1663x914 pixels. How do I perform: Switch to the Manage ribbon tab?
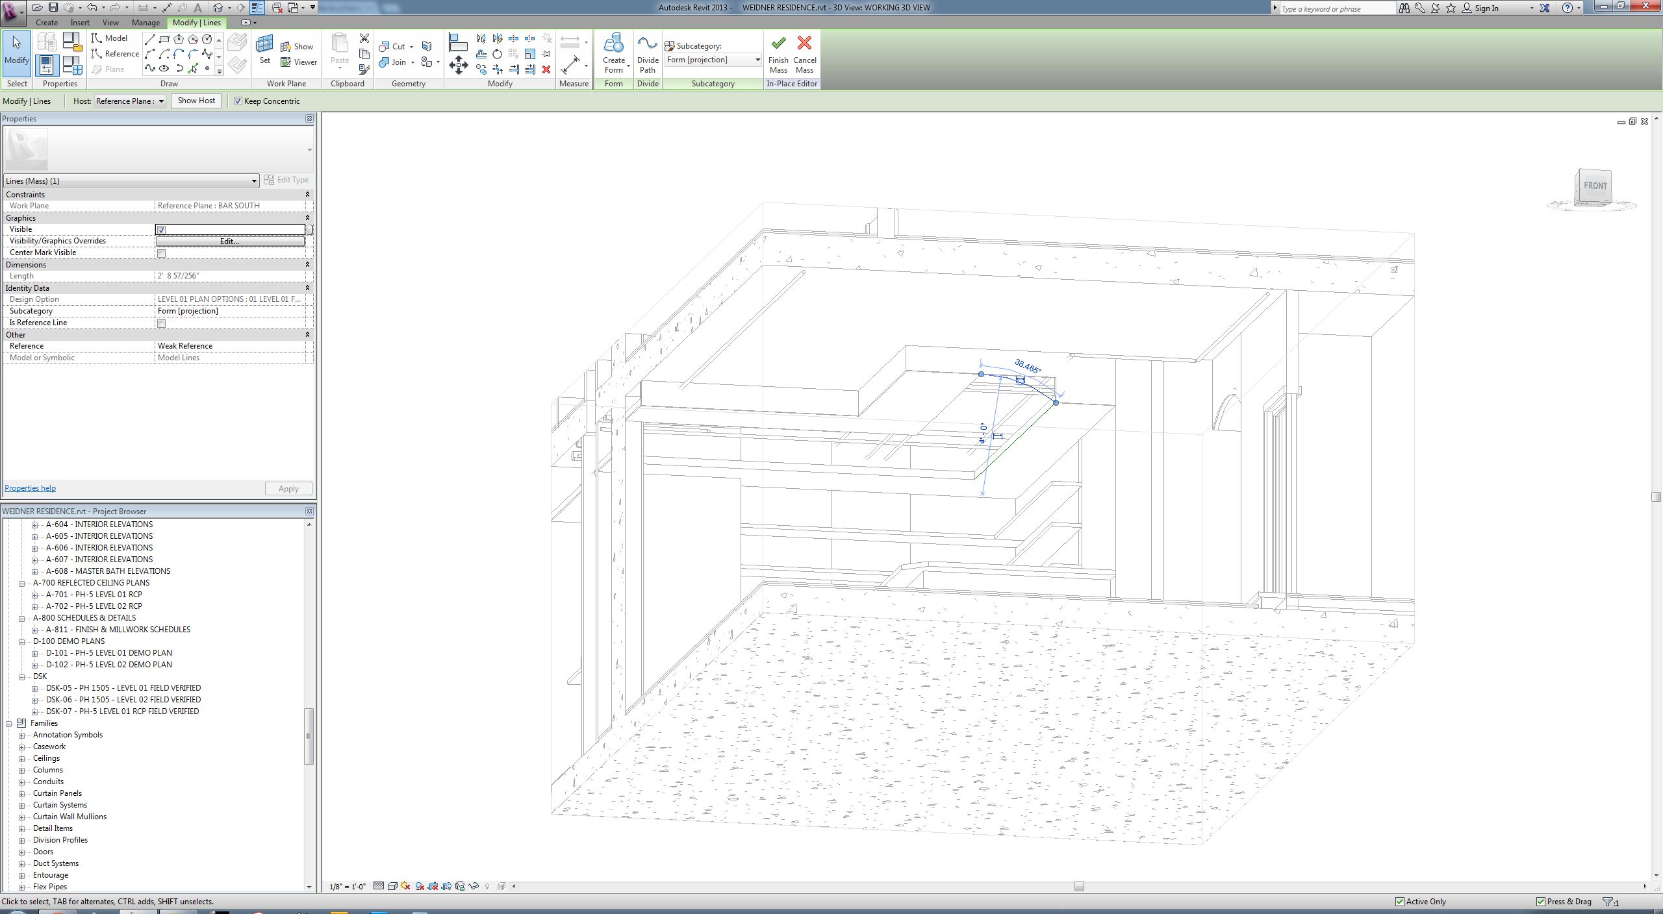146,23
